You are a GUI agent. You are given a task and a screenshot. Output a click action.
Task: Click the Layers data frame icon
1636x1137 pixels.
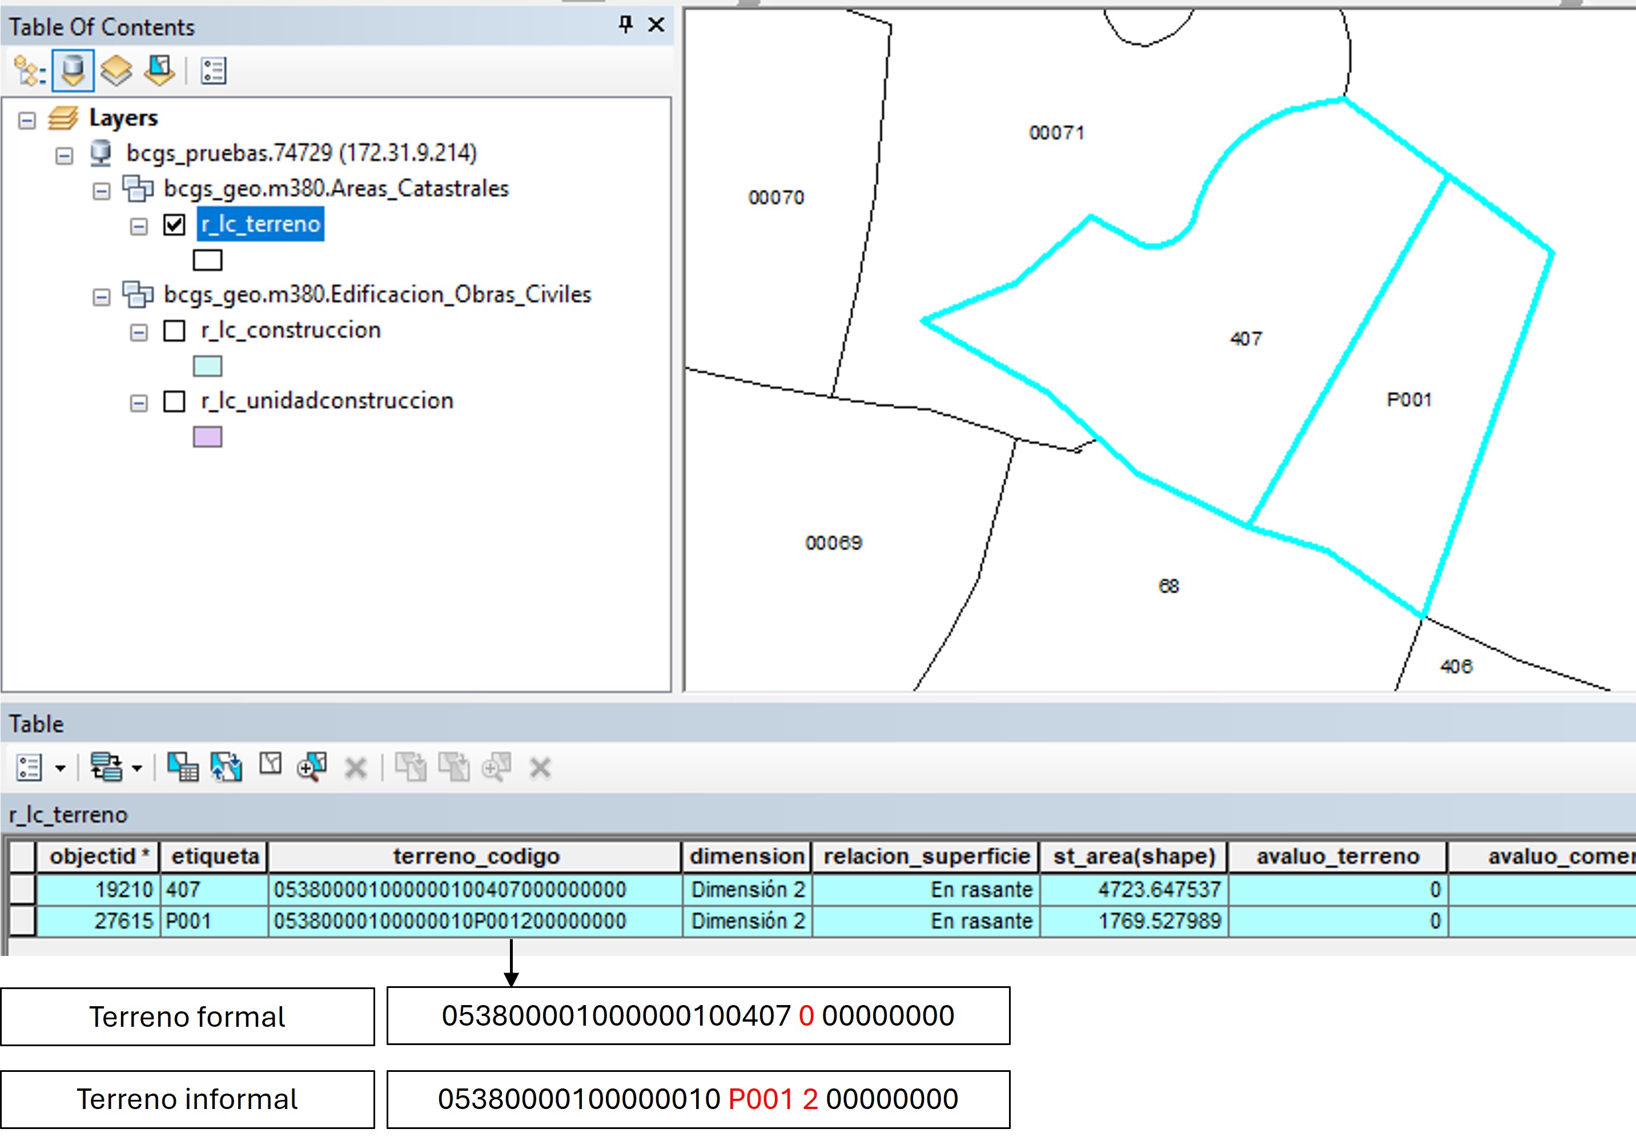pyautogui.click(x=63, y=118)
